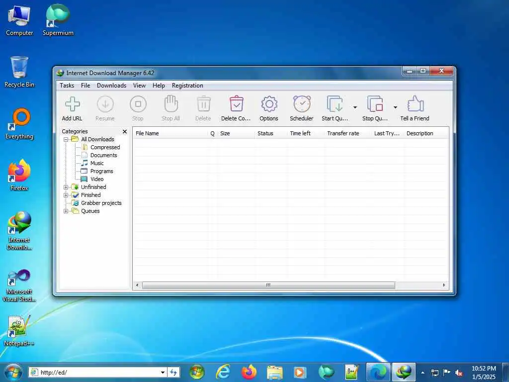Open the Scheduler clock icon

point(302,103)
